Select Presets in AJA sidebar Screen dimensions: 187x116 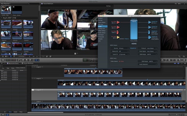click(x=100, y=39)
